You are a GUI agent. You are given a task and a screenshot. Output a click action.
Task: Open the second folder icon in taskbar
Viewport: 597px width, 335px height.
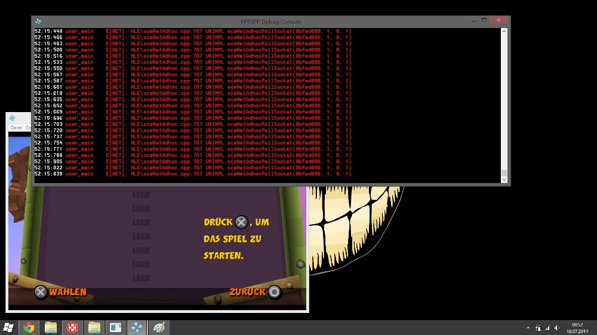pos(94,327)
